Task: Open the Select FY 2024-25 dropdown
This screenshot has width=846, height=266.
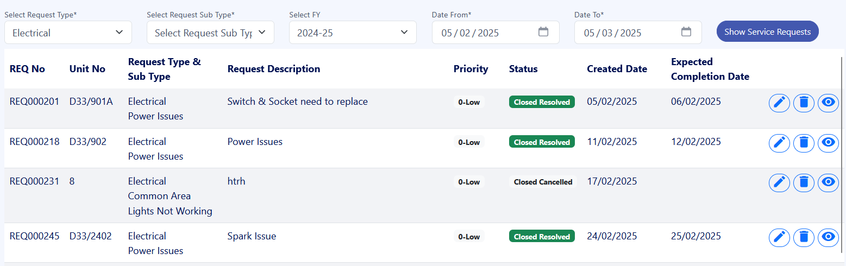Action: [x=353, y=33]
